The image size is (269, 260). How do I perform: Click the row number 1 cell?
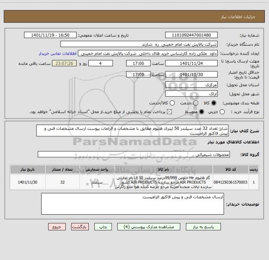pos(254,182)
